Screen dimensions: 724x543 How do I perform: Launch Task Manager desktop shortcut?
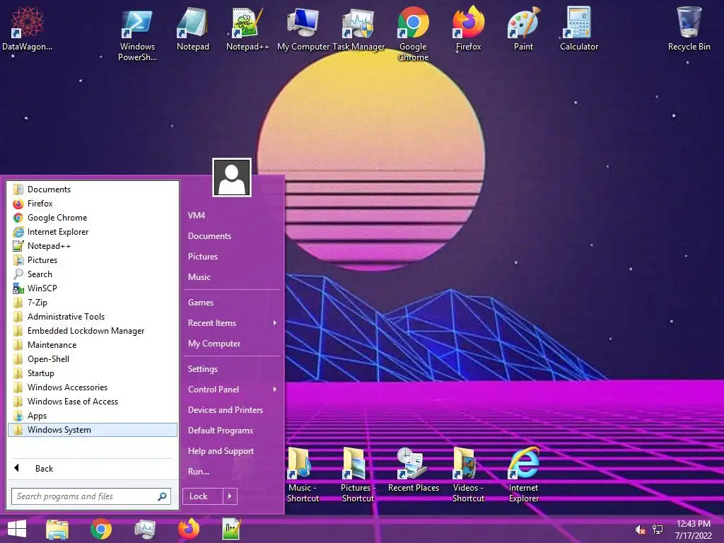coord(358,28)
